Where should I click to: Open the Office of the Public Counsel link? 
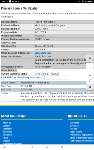(x=82, y=138)
